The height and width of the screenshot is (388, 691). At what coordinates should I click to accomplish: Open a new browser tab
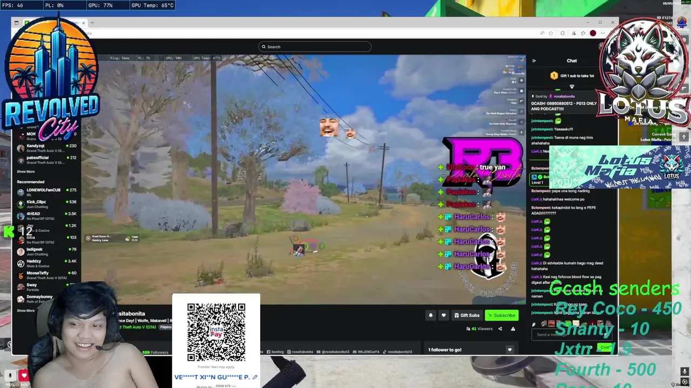point(92,23)
